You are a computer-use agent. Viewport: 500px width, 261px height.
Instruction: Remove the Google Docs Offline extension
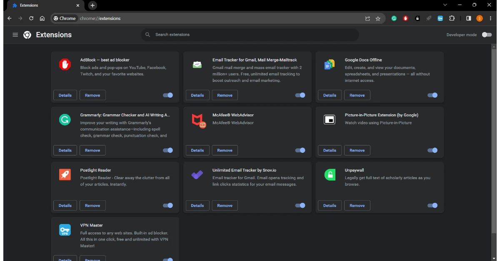click(357, 95)
